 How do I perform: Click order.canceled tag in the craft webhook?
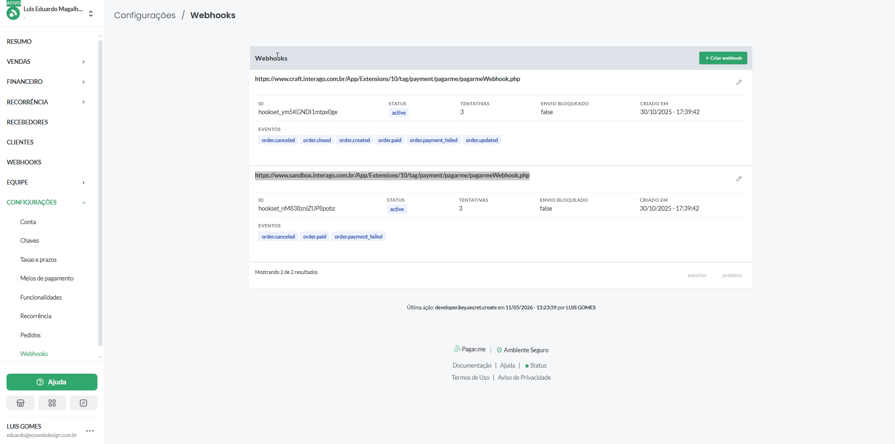[278, 140]
